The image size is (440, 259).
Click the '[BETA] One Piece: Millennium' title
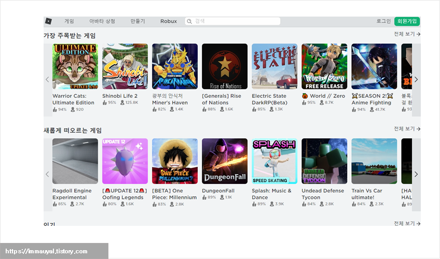click(x=174, y=194)
